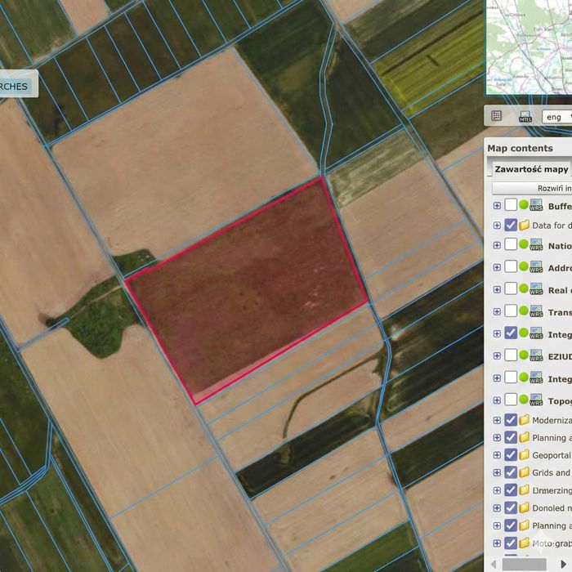Click the grid table icon beside MTIS

tap(496, 116)
